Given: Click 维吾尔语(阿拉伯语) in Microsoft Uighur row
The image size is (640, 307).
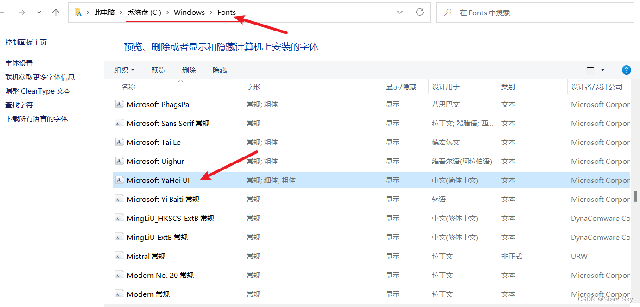Looking at the screenshot, I should tap(462, 161).
